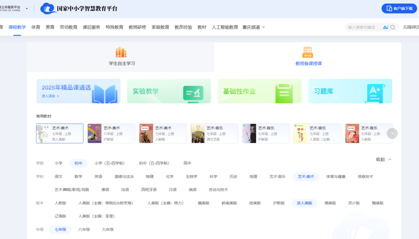Click the magnifier search icon
419x239 pixels.
tap(392, 27)
